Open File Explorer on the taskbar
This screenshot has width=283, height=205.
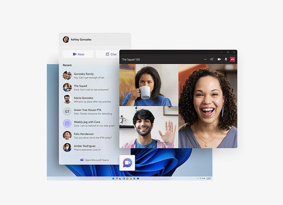coord(131,178)
